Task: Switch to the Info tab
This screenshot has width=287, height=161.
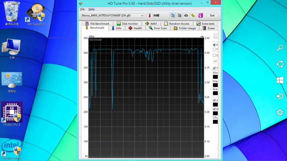Action: pos(116,28)
